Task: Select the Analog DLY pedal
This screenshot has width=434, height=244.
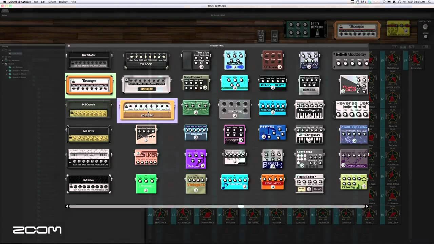Action: click(x=354, y=85)
